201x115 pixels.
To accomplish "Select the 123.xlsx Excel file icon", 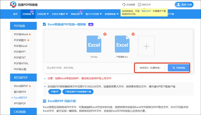I will pos(94,44).
